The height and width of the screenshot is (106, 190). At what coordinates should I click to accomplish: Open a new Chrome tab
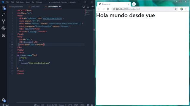(134, 4)
